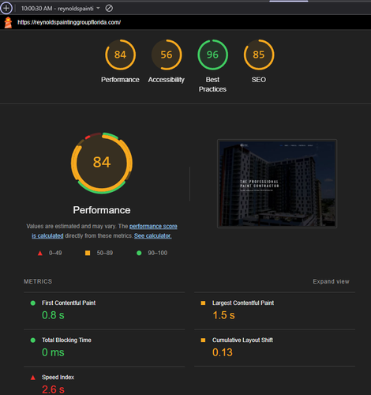Click the Speed Index metric label

(x=58, y=377)
